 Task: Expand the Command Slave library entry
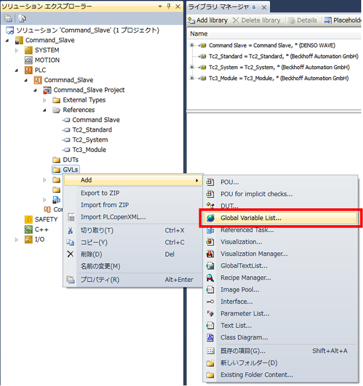pos(192,46)
